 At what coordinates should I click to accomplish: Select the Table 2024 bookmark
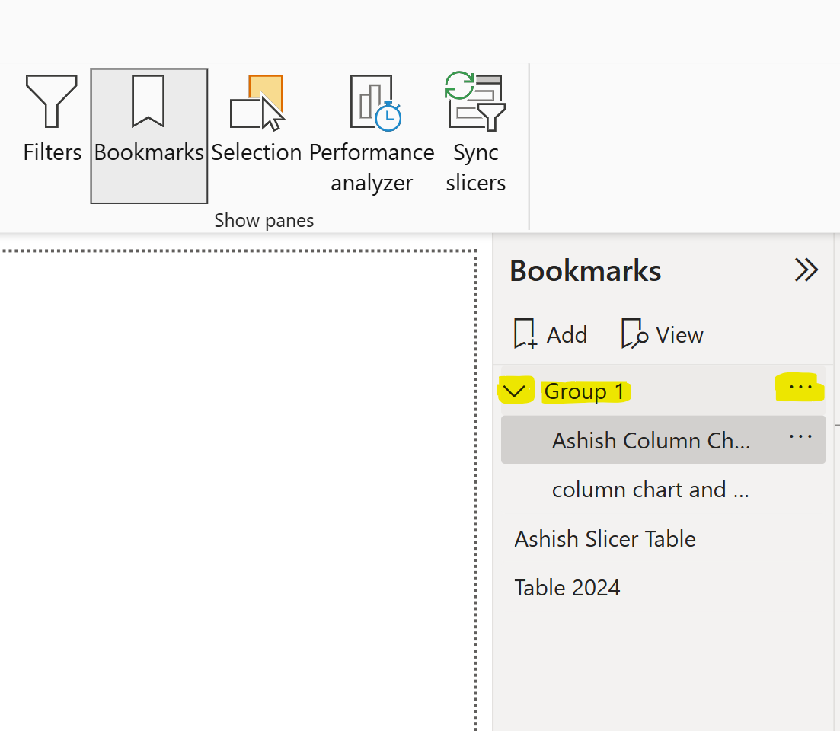[x=567, y=587]
